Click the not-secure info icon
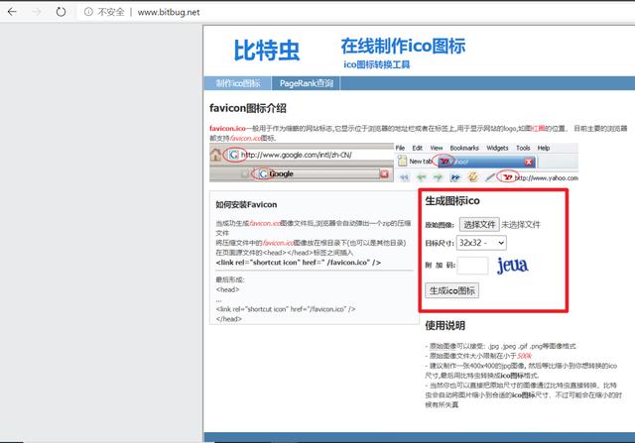635x443 pixels. 88,12
